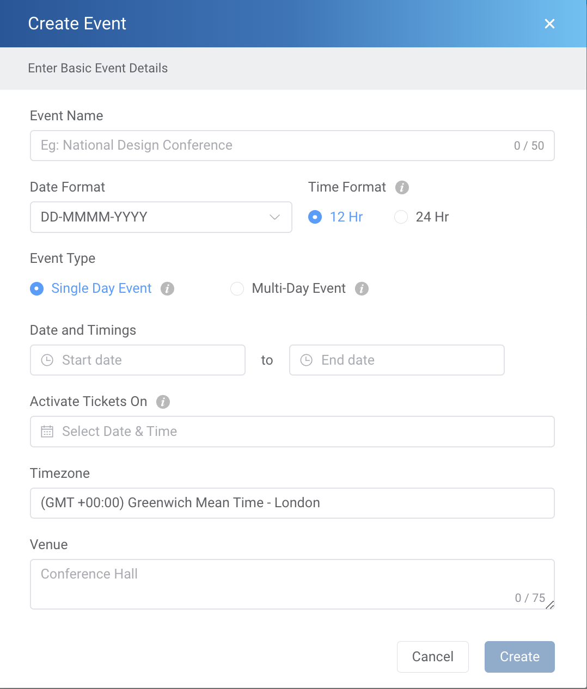This screenshot has height=689, width=587.
Task: Click the info icon next to Multi-Day Event
Action: [x=361, y=288]
